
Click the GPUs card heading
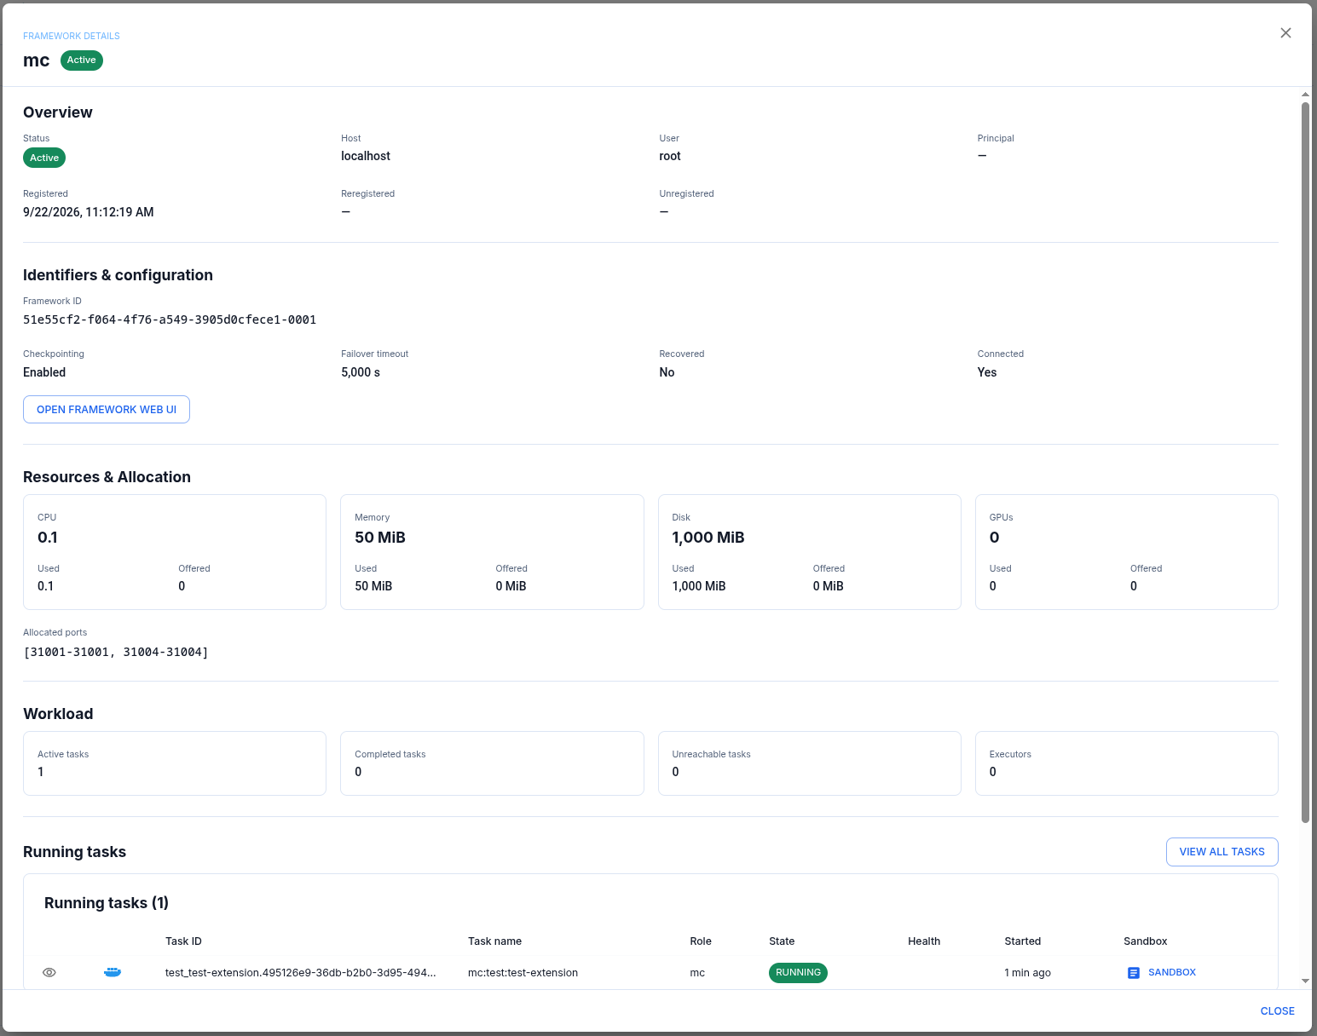pyautogui.click(x=1001, y=517)
